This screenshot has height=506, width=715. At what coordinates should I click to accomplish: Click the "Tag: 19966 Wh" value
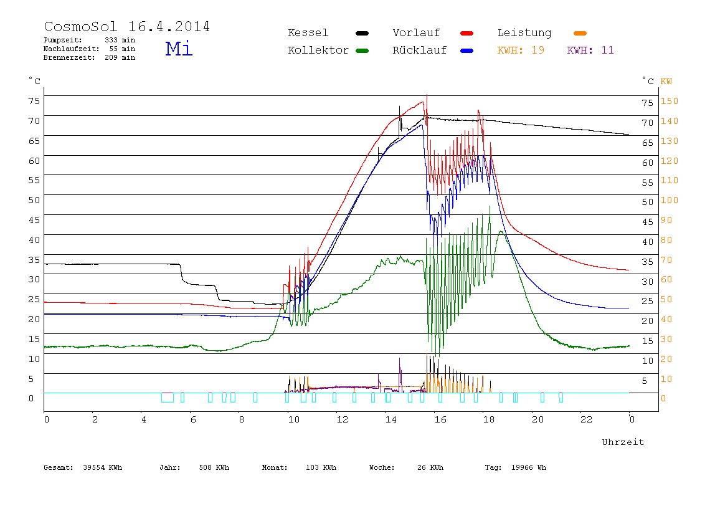point(515,467)
